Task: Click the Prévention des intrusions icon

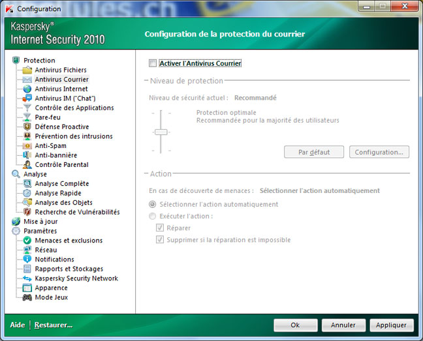Action: (x=27, y=136)
